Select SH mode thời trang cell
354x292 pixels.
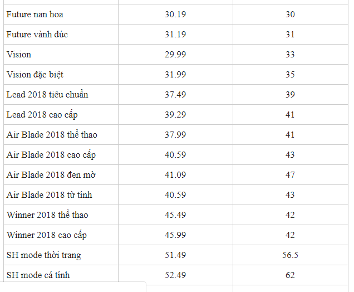point(61,255)
